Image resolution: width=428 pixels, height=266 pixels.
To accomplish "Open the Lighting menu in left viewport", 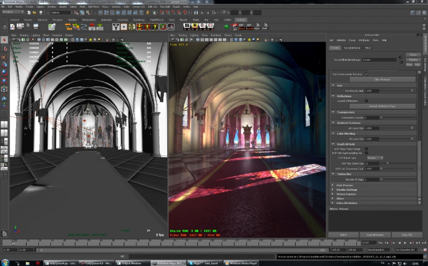I will pyautogui.click(x=35, y=35).
